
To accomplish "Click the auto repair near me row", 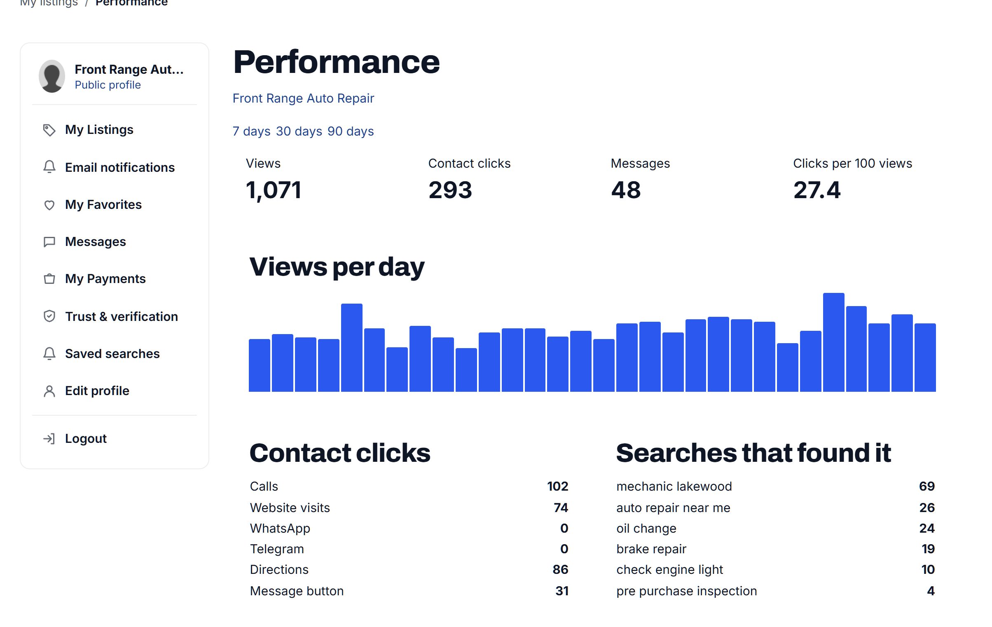I will [776, 508].
